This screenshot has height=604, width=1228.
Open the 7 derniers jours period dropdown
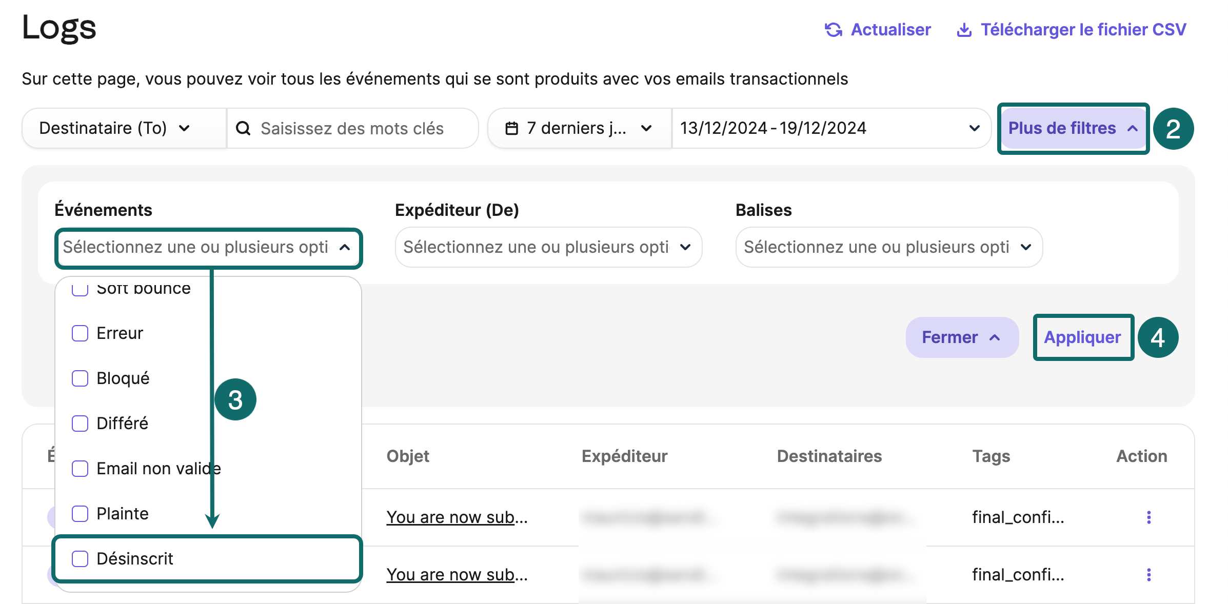click(580, 128)
